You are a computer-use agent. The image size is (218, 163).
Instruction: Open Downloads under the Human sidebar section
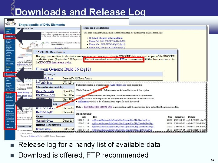[x=9, y=36]
